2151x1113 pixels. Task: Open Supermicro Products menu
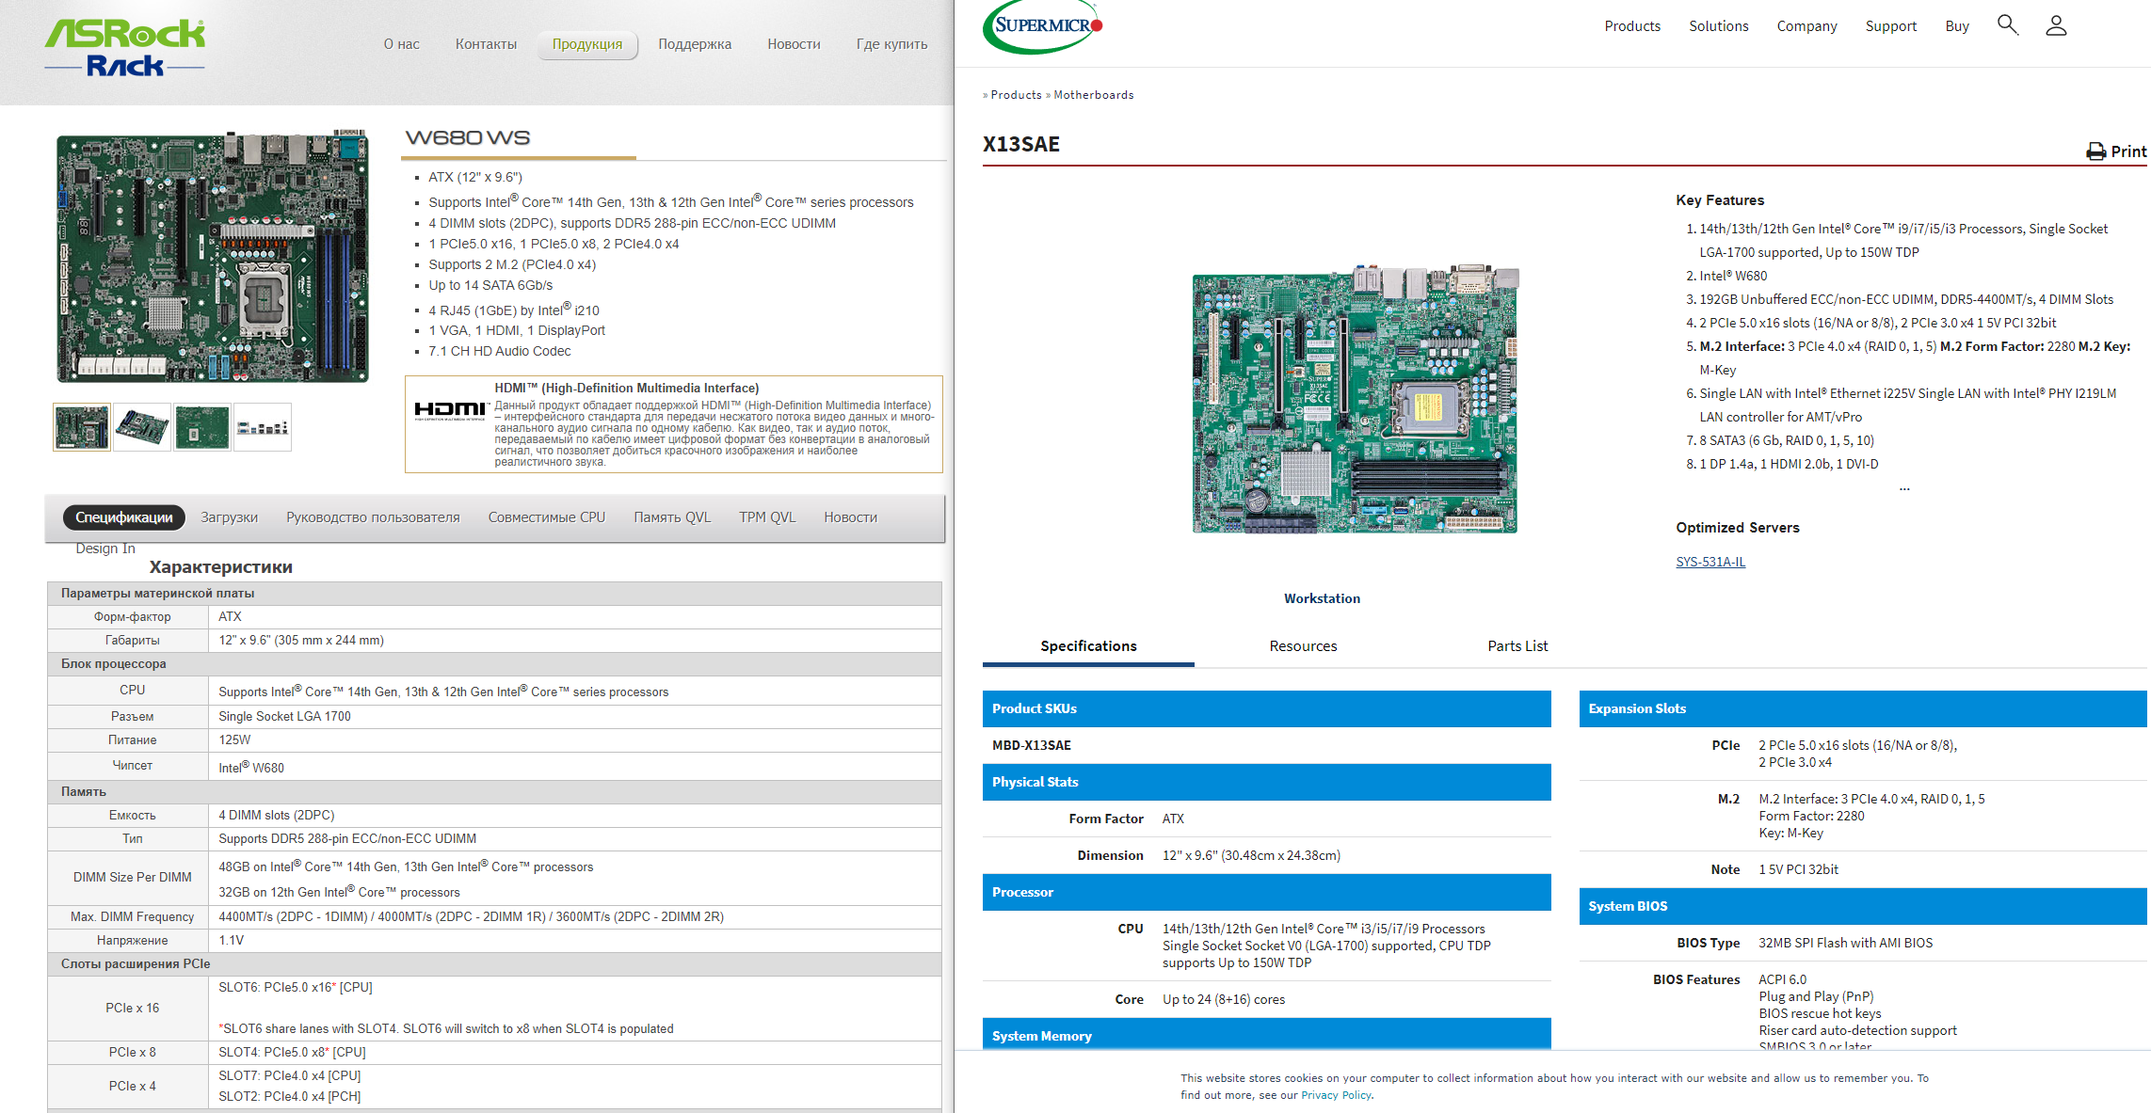(1631, 26)
